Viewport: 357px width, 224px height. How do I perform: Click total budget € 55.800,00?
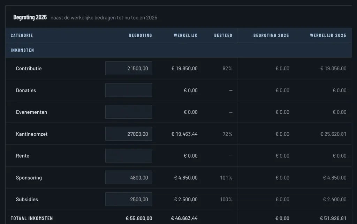[139, 218]
